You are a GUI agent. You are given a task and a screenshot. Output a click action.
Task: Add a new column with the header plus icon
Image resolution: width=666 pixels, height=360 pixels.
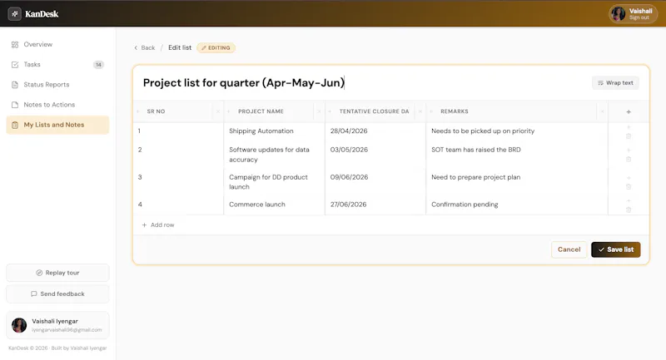(629, 112)
